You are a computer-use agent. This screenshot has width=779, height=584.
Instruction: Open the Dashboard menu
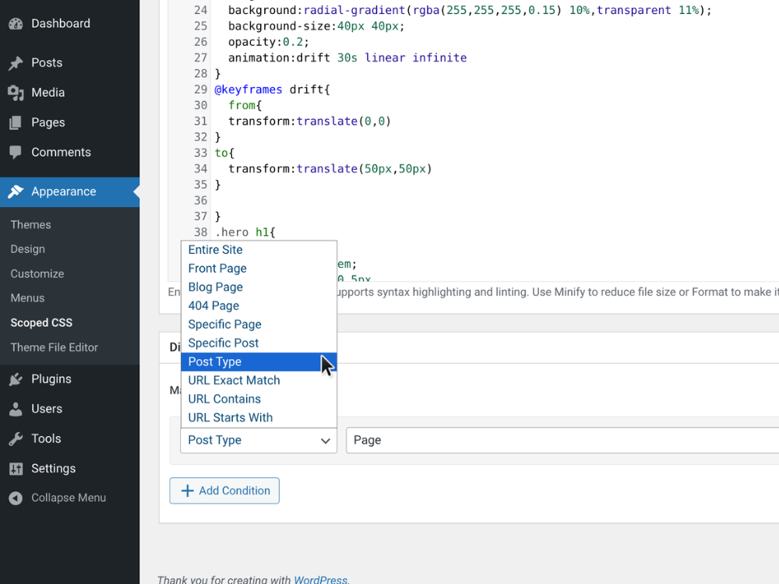61,23
